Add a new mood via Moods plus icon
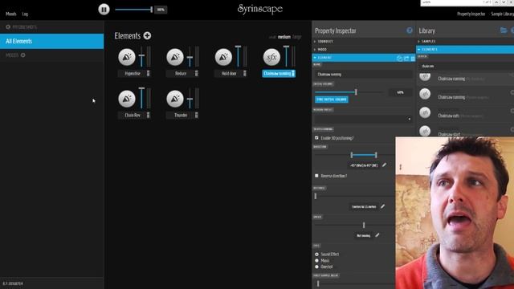Image resolution: width=514 pixels, height=289 pixels. tap(23, 55)
